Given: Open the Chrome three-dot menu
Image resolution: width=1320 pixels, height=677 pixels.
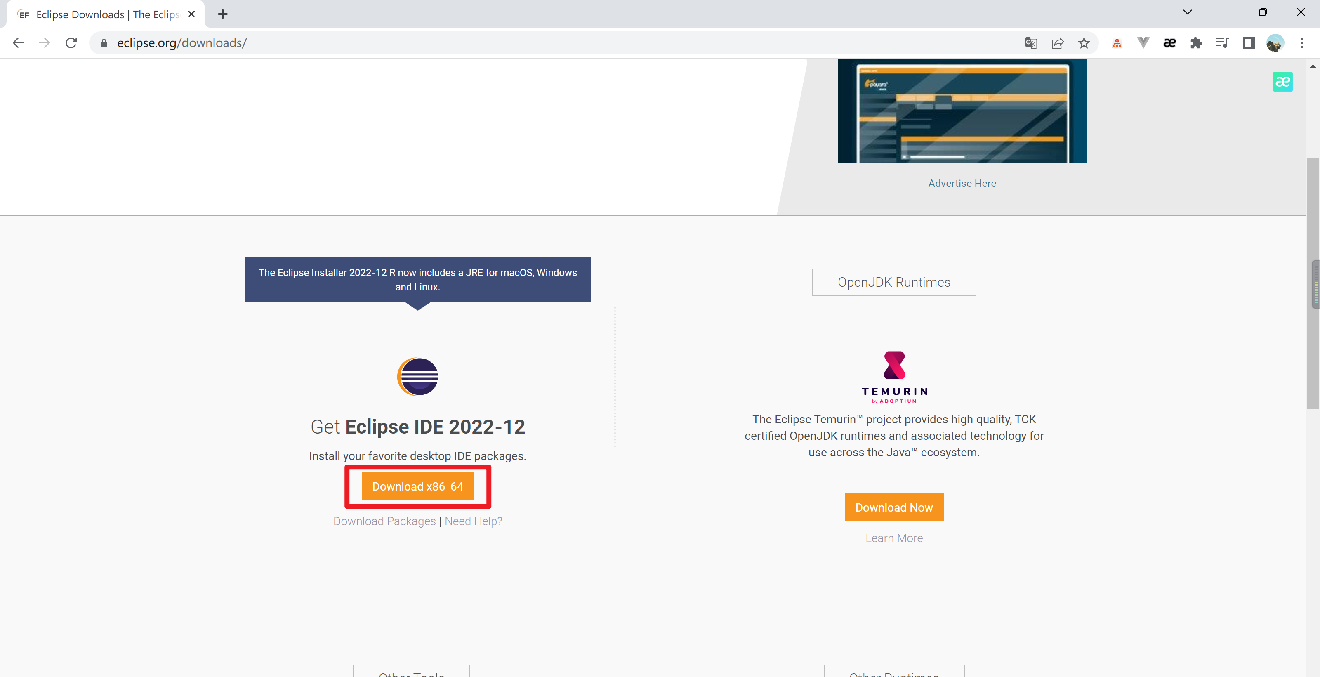Looking at the screenshot, I should pos(1301,43).
